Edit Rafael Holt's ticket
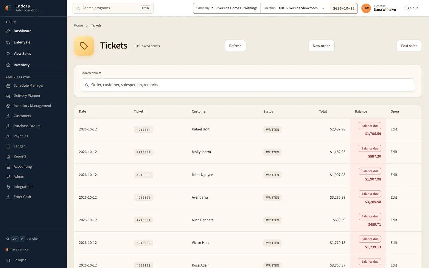 tap(394, 129)
